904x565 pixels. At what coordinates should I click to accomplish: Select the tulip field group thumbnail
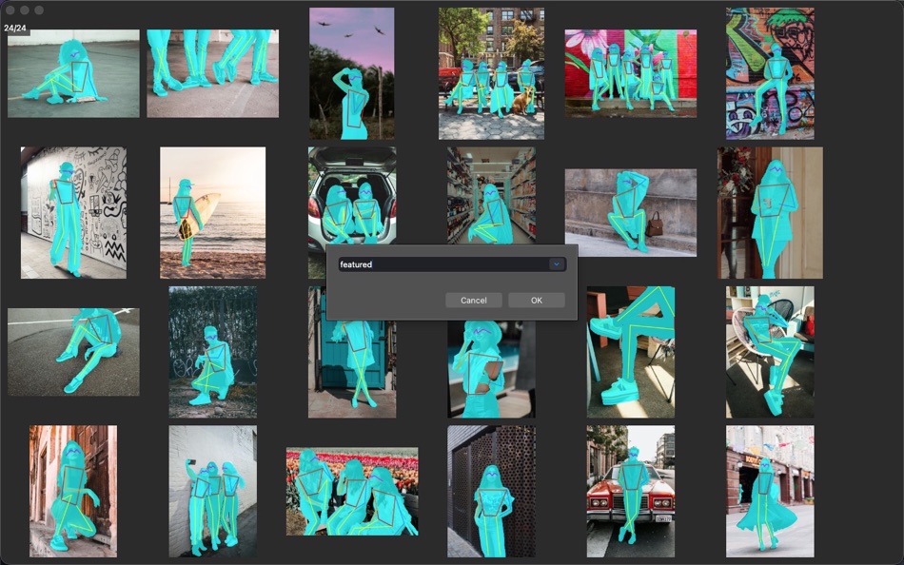pos(352,491)
